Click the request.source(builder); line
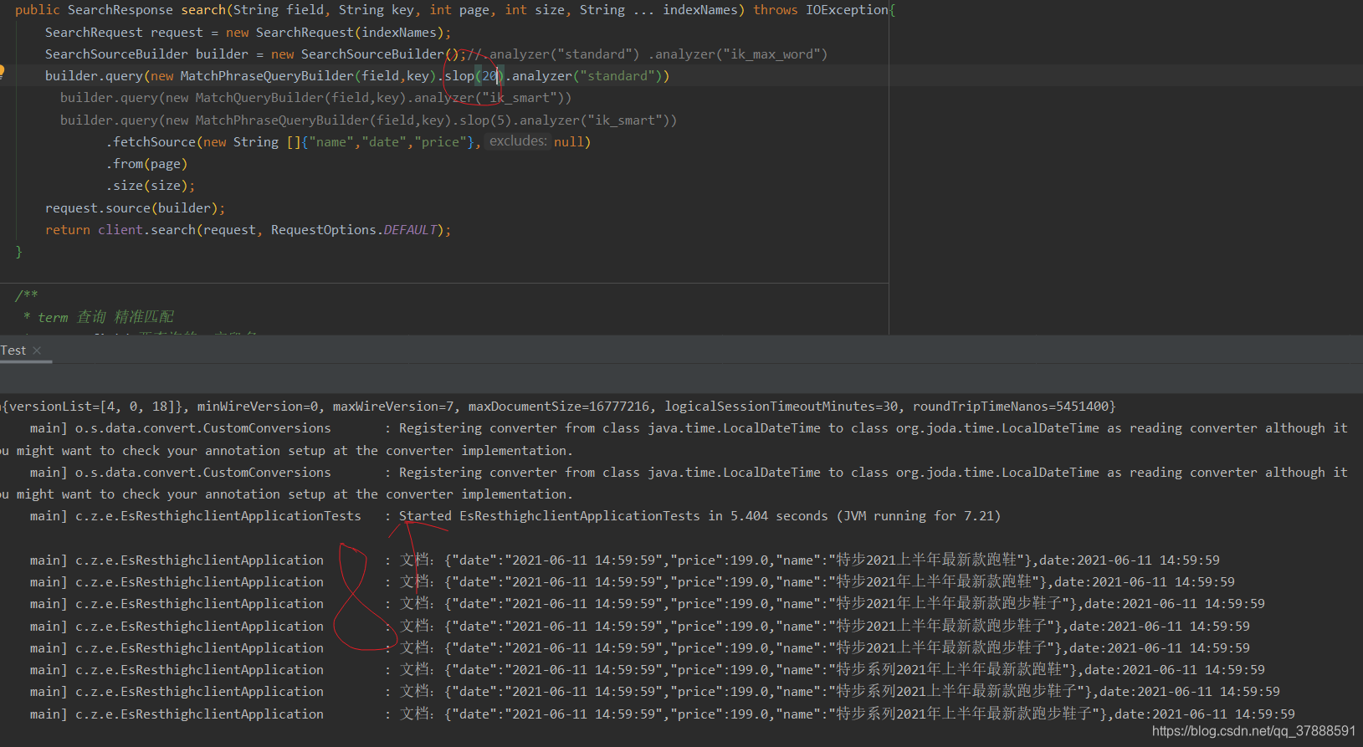 [135, 207]
